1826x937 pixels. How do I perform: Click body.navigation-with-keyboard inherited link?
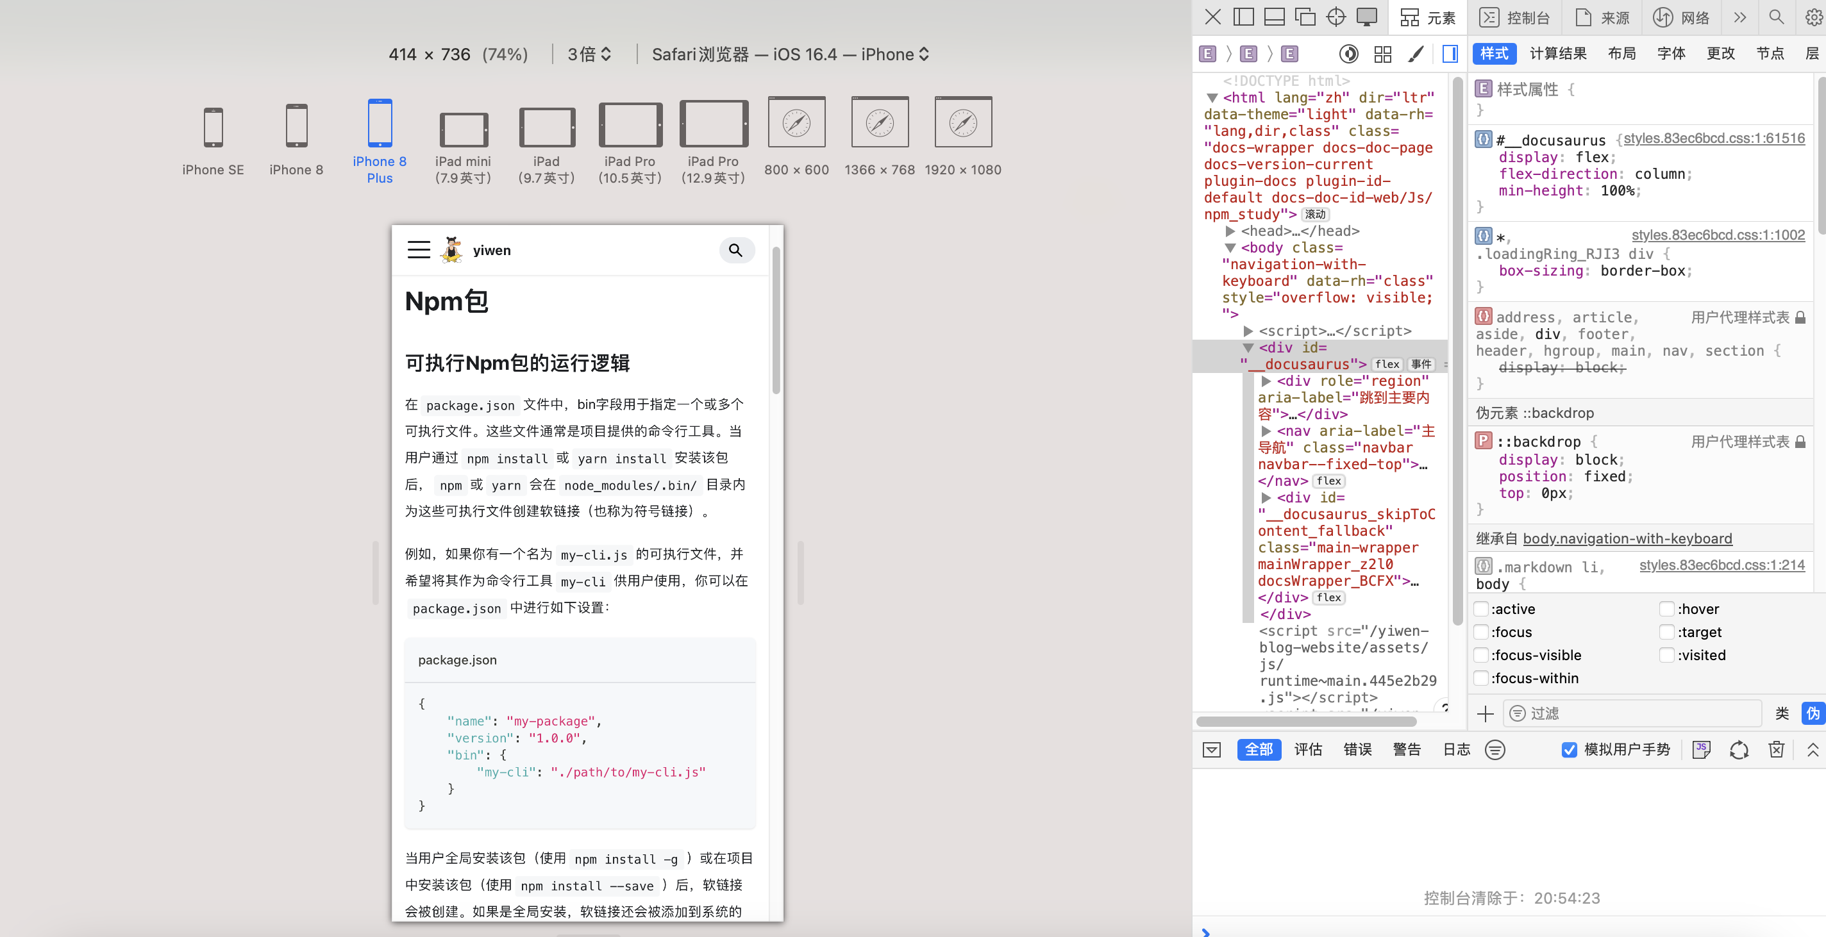(x=1627, y=538)
